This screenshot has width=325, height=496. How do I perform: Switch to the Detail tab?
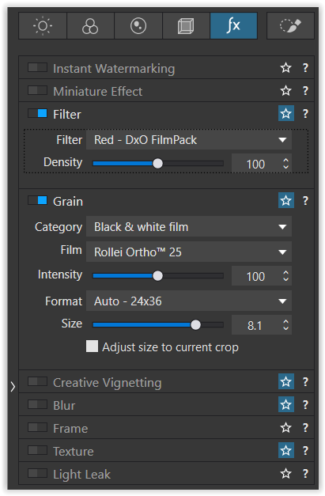point(138,26)
